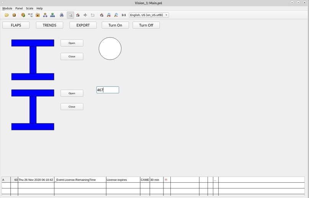
Task: Click the Turn On button
Action: click(x=115, y=25)
